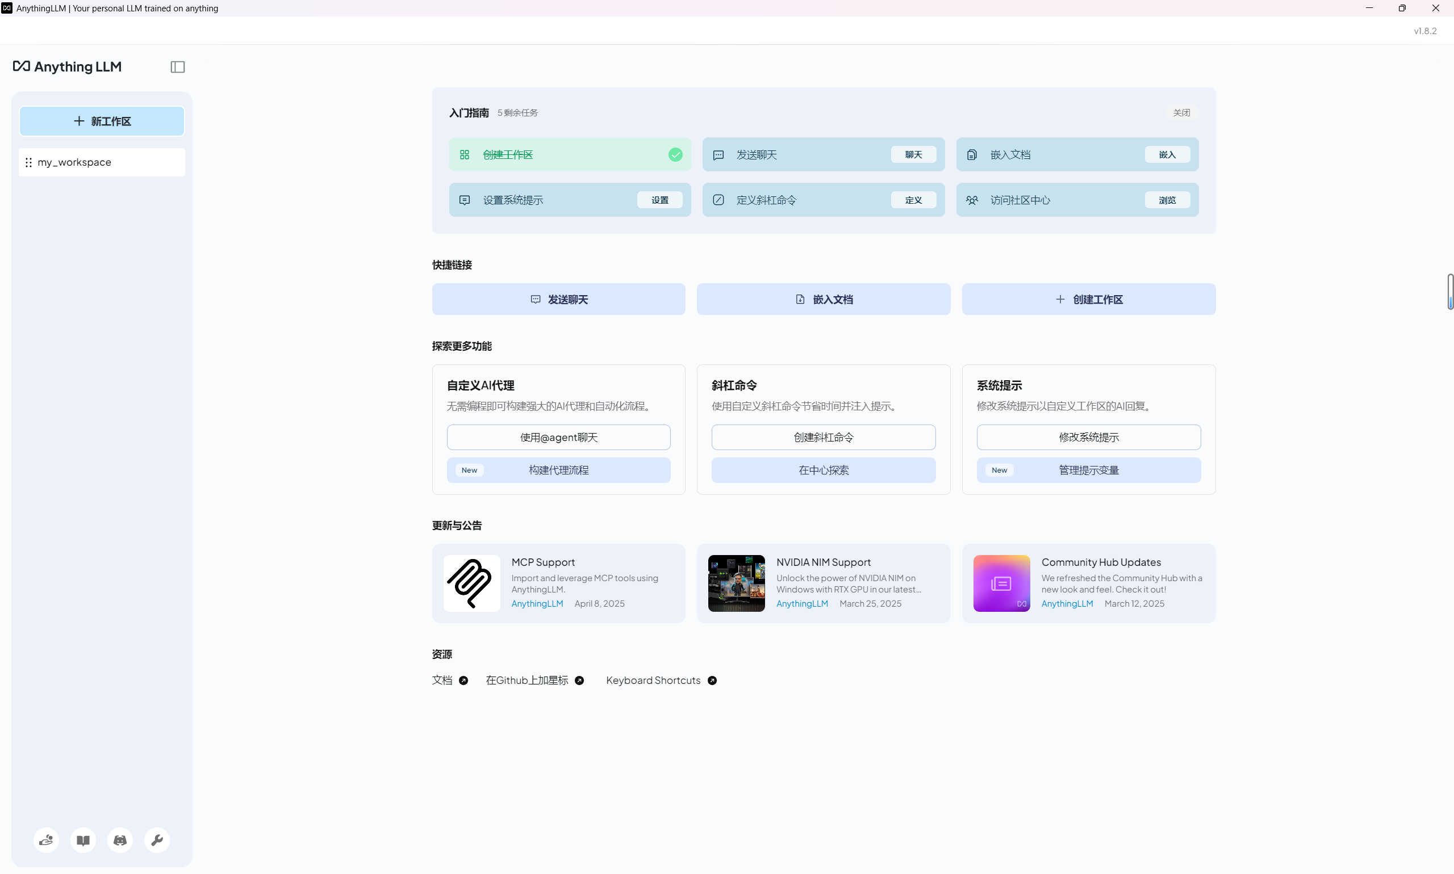Click the chat icon next to 发送聊天 task
The width and height of the screenshot is (1454, 874).
718,155
